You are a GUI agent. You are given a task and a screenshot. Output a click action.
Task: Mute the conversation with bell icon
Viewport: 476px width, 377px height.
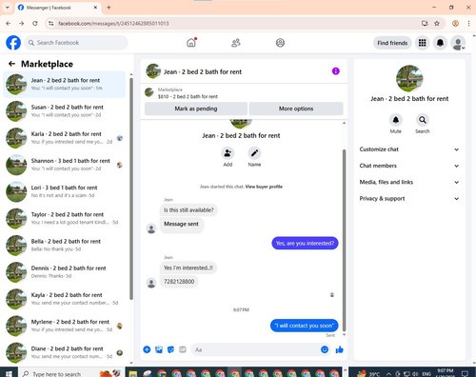tap(396, 120)
